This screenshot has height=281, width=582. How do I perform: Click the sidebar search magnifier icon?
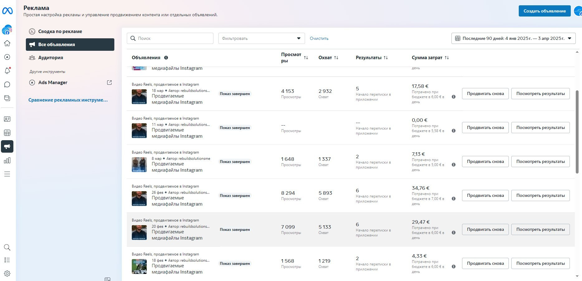pyautogui.click(x=7, y=247)
